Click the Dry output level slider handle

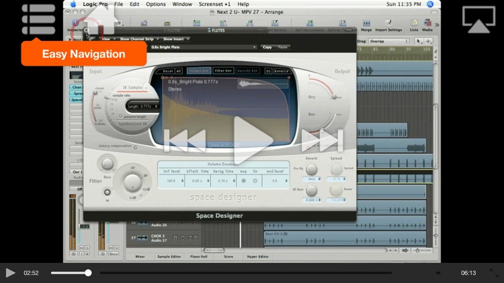pyautogui.click(x=335, y=97)
